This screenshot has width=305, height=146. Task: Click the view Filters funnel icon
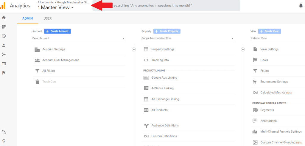tap(255, 71)
